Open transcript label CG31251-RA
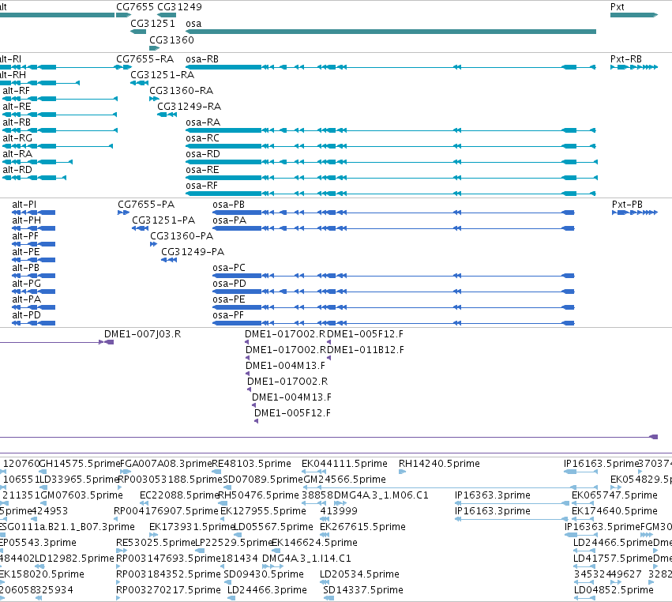 coord(162,74)
